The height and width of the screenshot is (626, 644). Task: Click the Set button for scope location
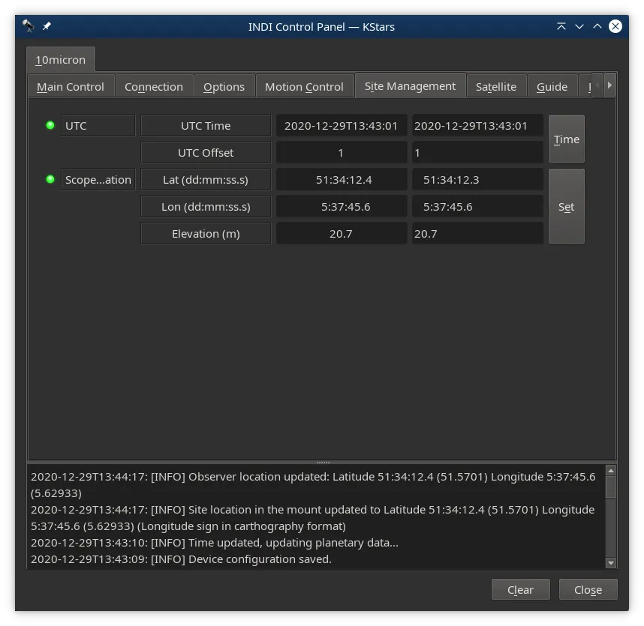[x=567, y=207]
